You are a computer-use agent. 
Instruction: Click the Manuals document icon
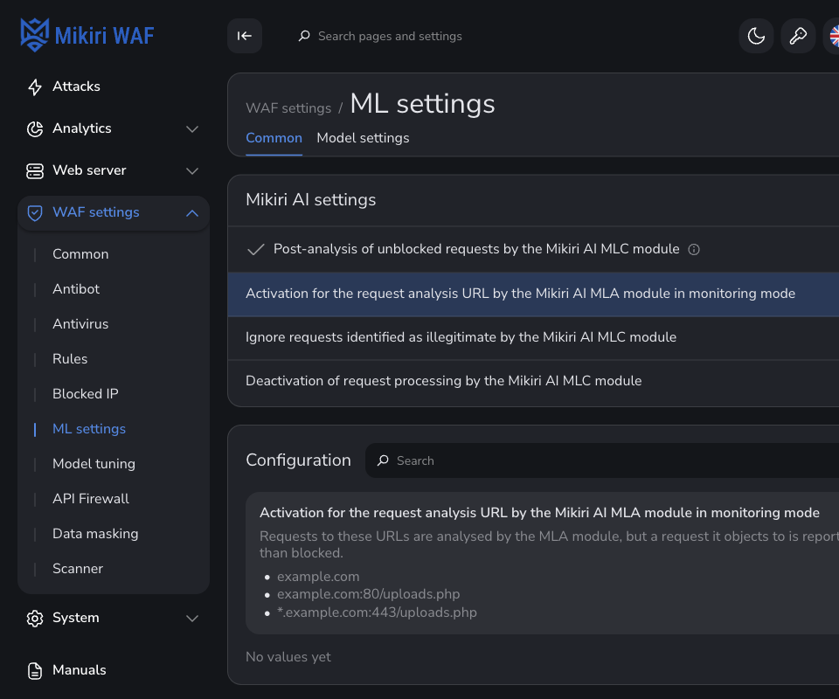click(x=35, y=671)
